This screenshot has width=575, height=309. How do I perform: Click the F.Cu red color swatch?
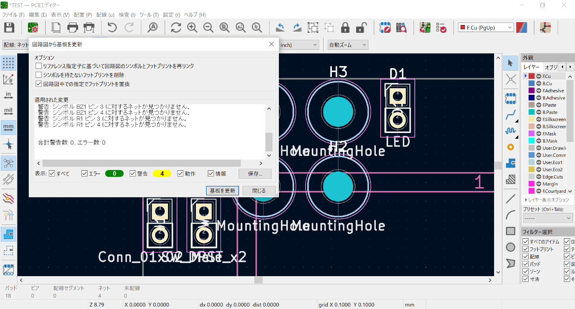click(531, 76)
